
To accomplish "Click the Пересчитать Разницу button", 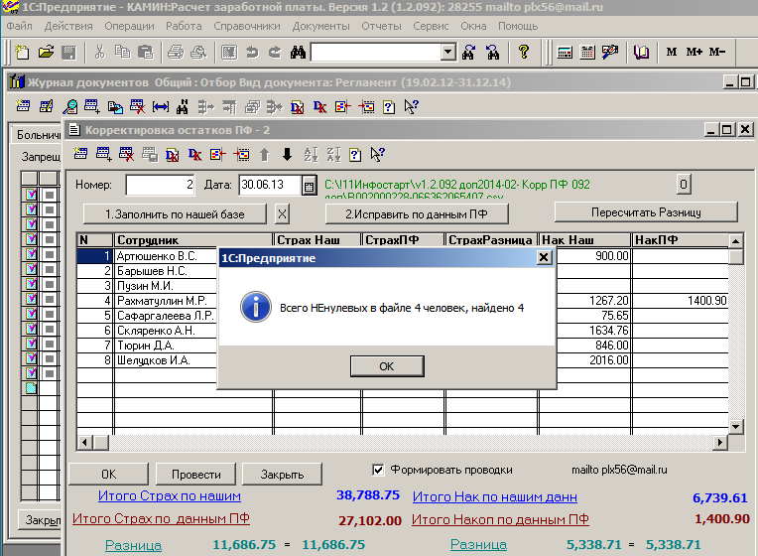I will 646,212.
